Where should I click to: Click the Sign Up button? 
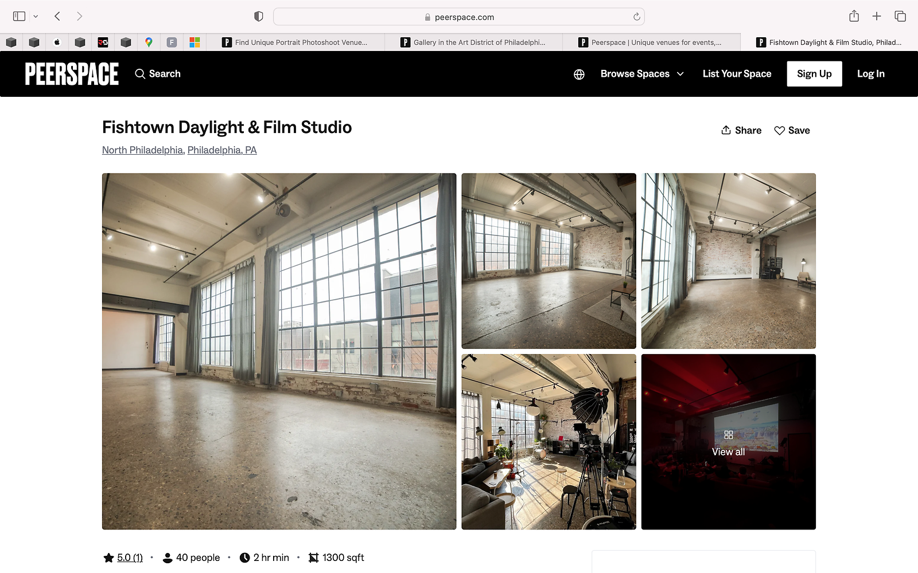(x=814, y=74)
